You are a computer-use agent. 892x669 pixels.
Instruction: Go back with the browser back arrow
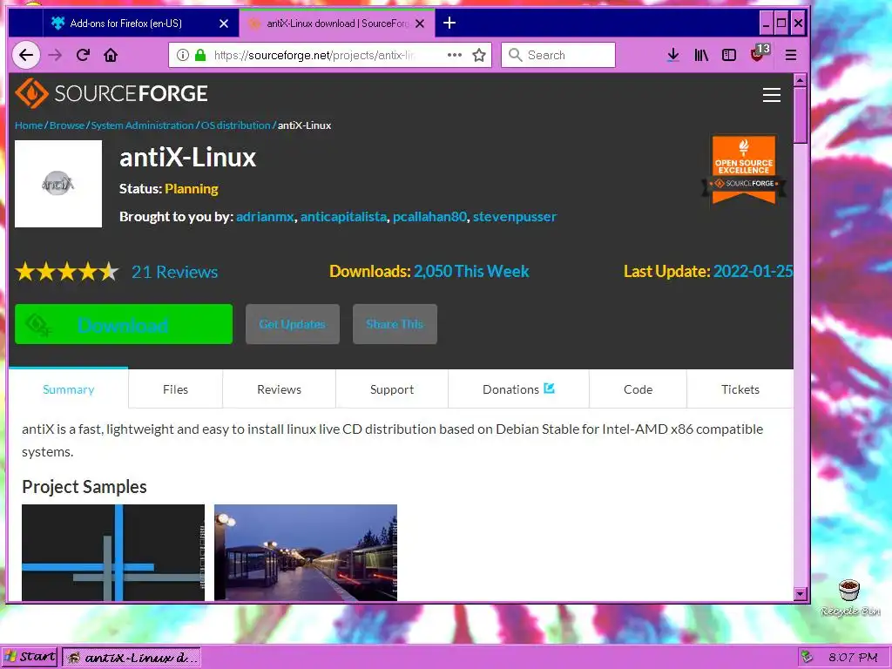(26, 55)
